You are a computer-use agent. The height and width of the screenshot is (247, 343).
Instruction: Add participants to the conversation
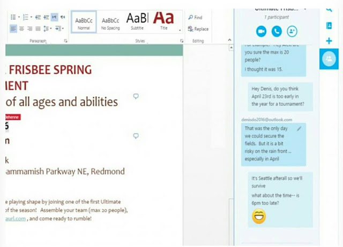click(x=292, y=31)
